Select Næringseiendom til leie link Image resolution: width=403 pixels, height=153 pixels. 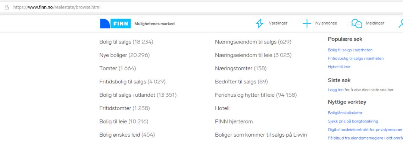[x=253, y=55]
